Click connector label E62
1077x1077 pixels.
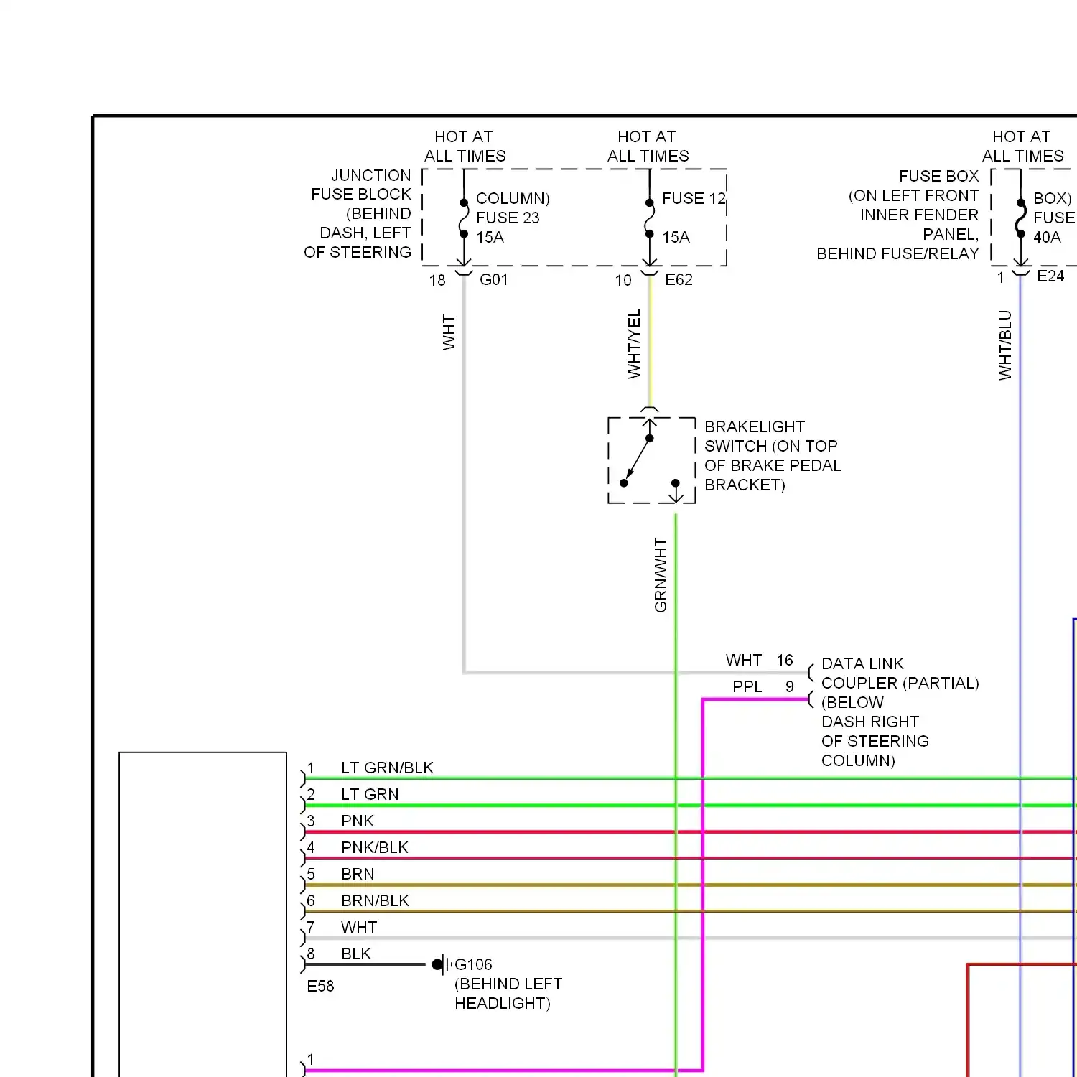tap(679, 279)
